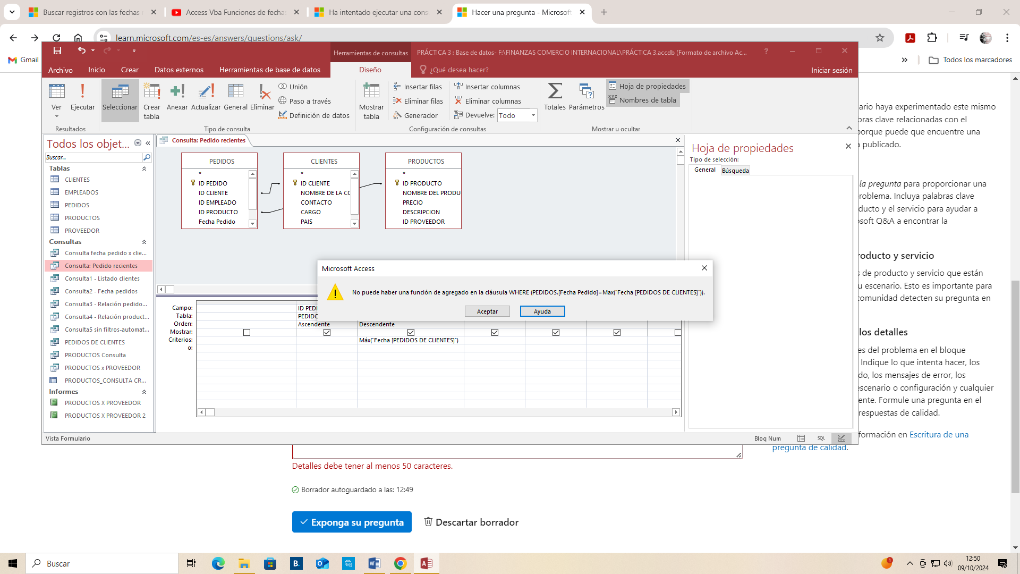Open the Generador expression builder
This screenshot has width=1020, height=574.
(x=415, y=115)
